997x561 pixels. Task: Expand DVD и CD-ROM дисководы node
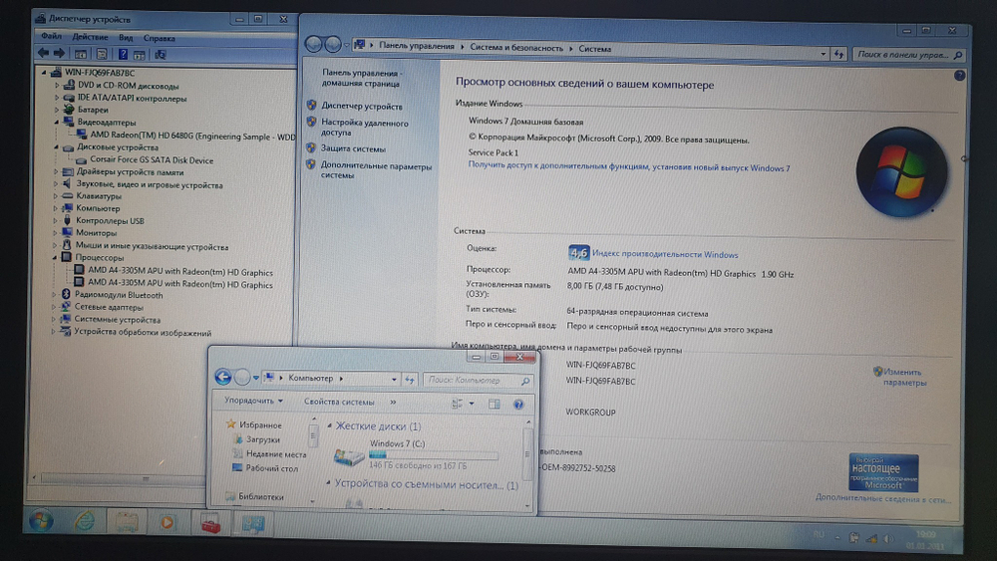point(57,85)
